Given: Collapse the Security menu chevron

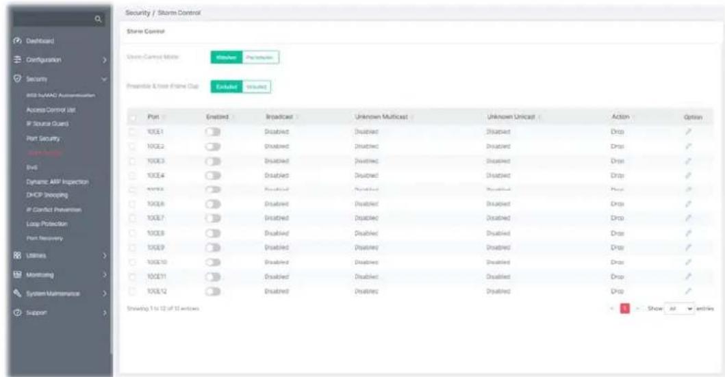Looking at the screenshot, I should click(x=105, y=79).
